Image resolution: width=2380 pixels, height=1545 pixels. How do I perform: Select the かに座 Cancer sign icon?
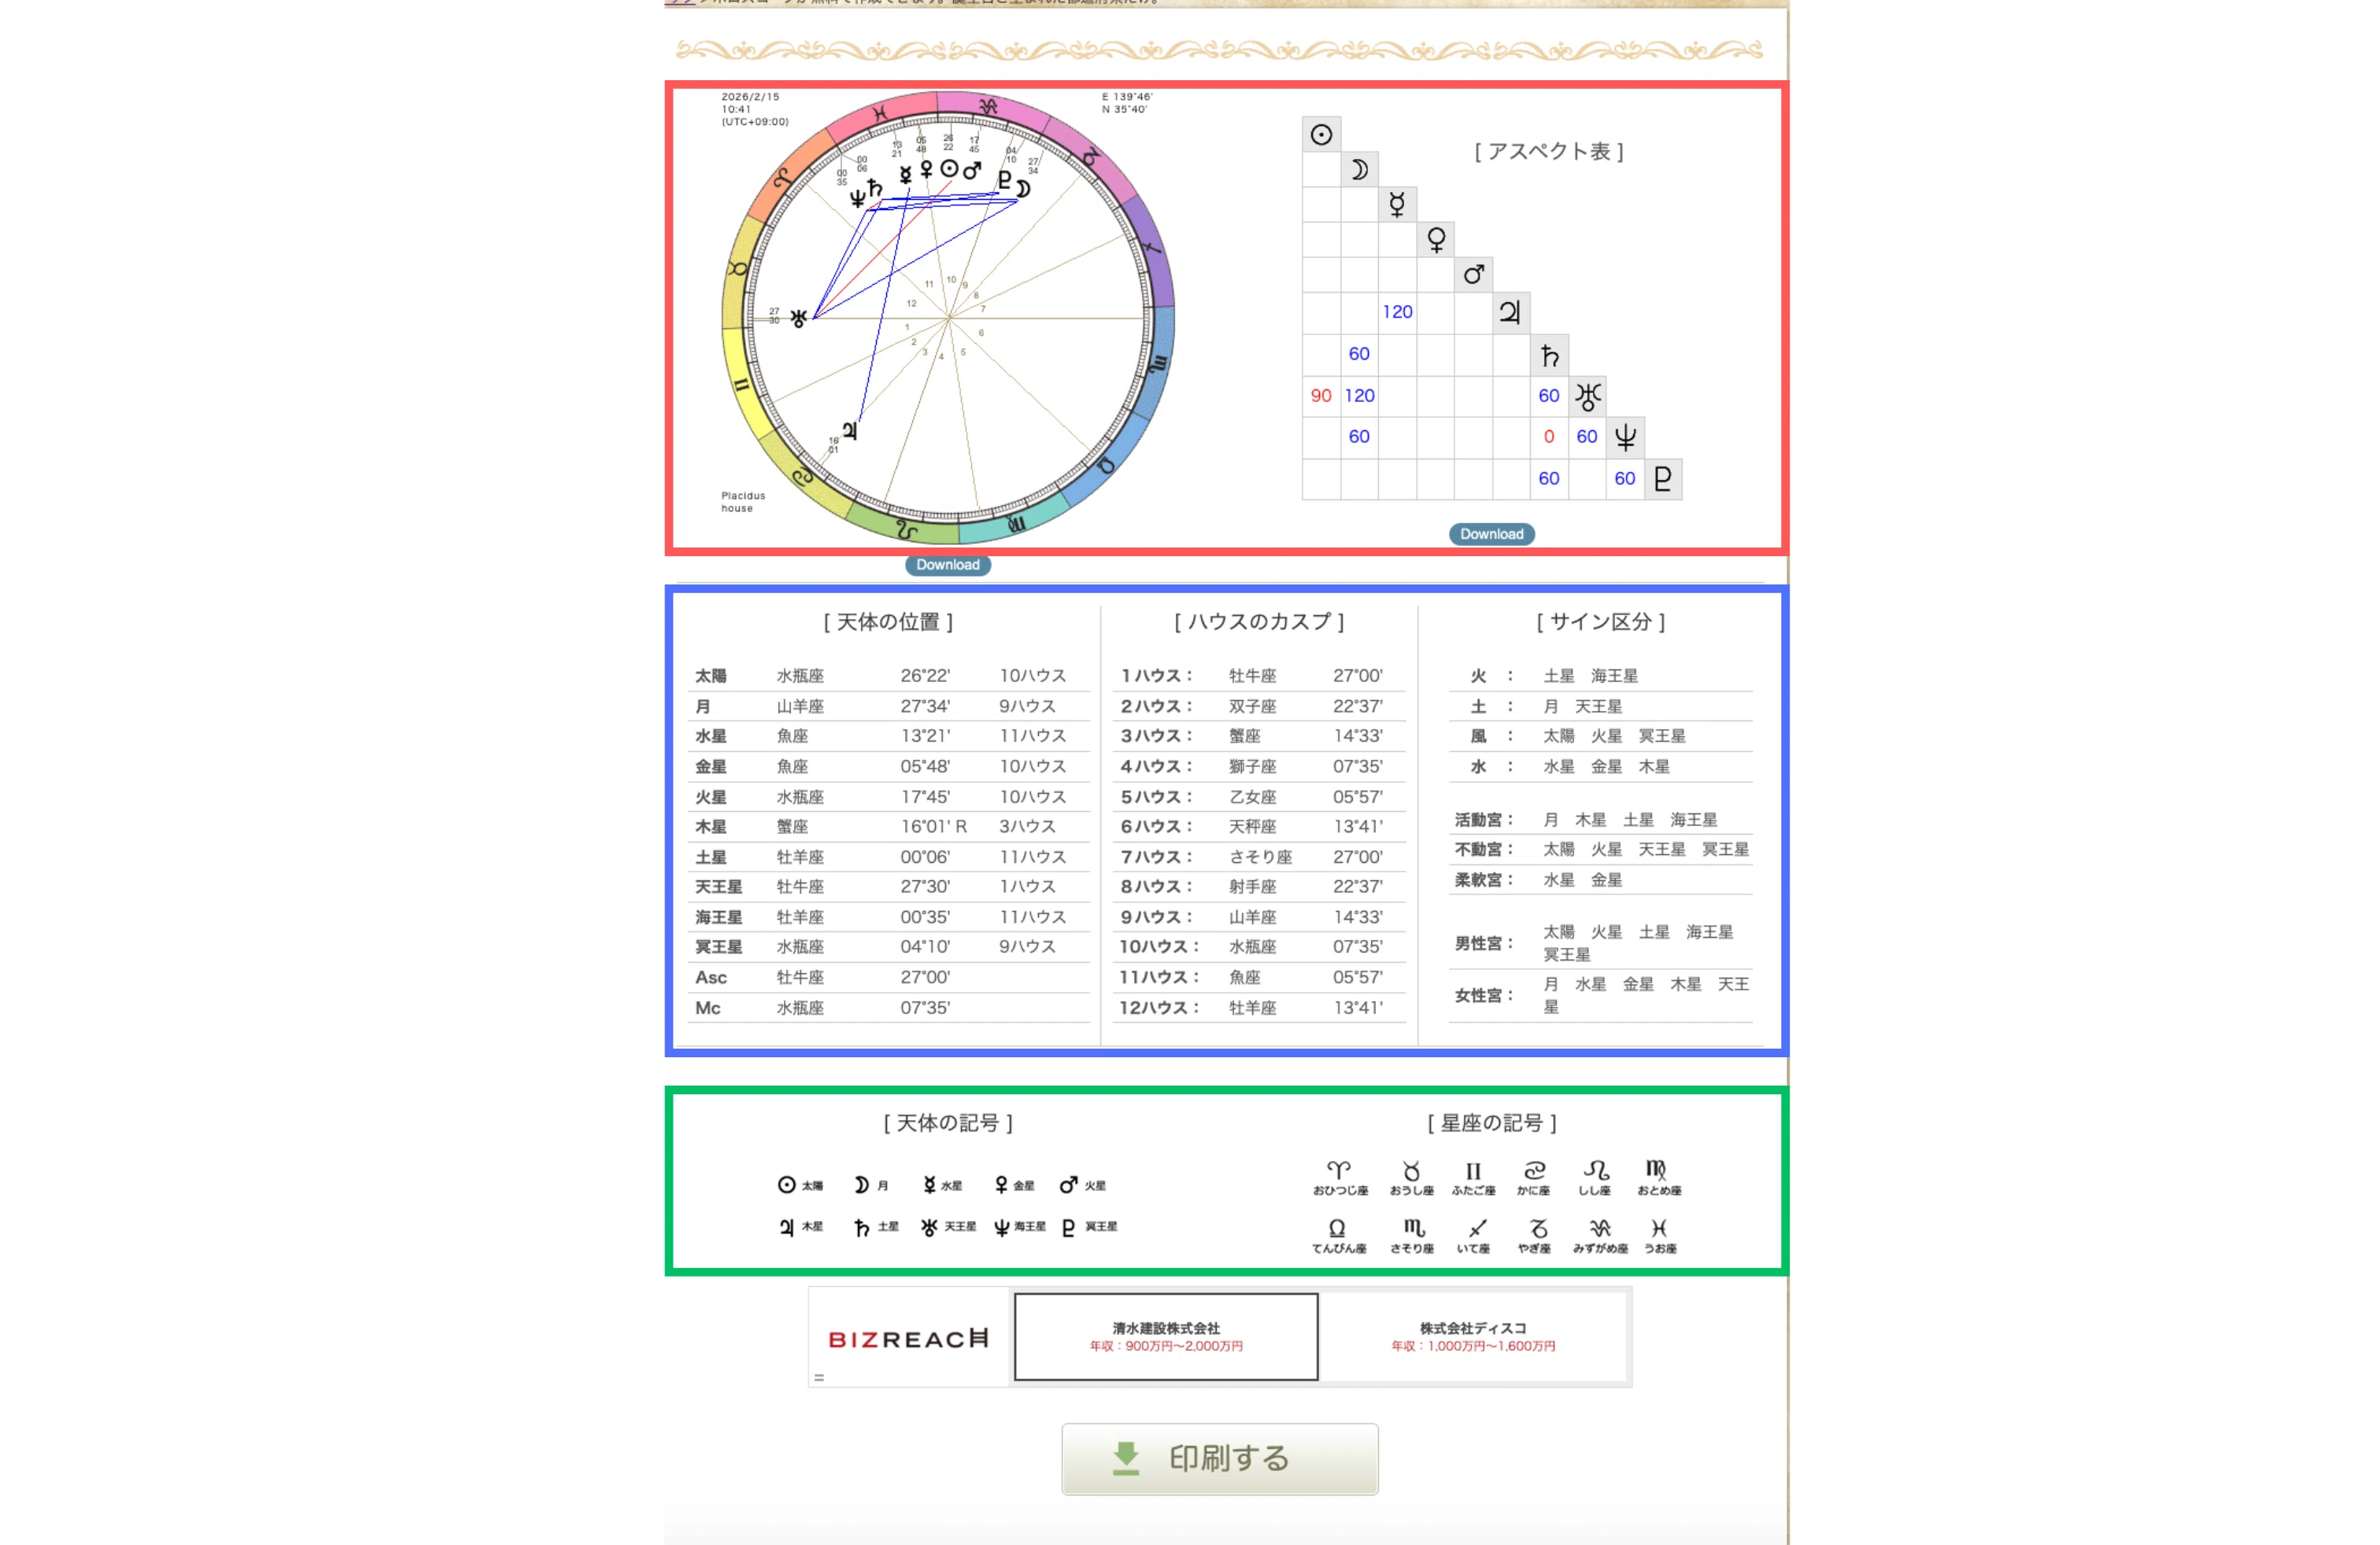point(1534,1171)
